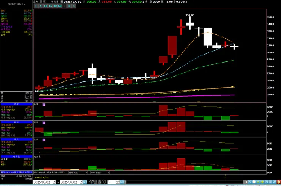Click the chart's horizontal scrollbar track

[x=185, y=182]
